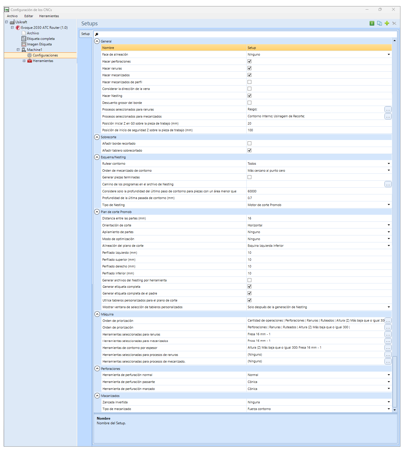Toggle Hacer ranuras checkbox

click(x=249, y=68)
